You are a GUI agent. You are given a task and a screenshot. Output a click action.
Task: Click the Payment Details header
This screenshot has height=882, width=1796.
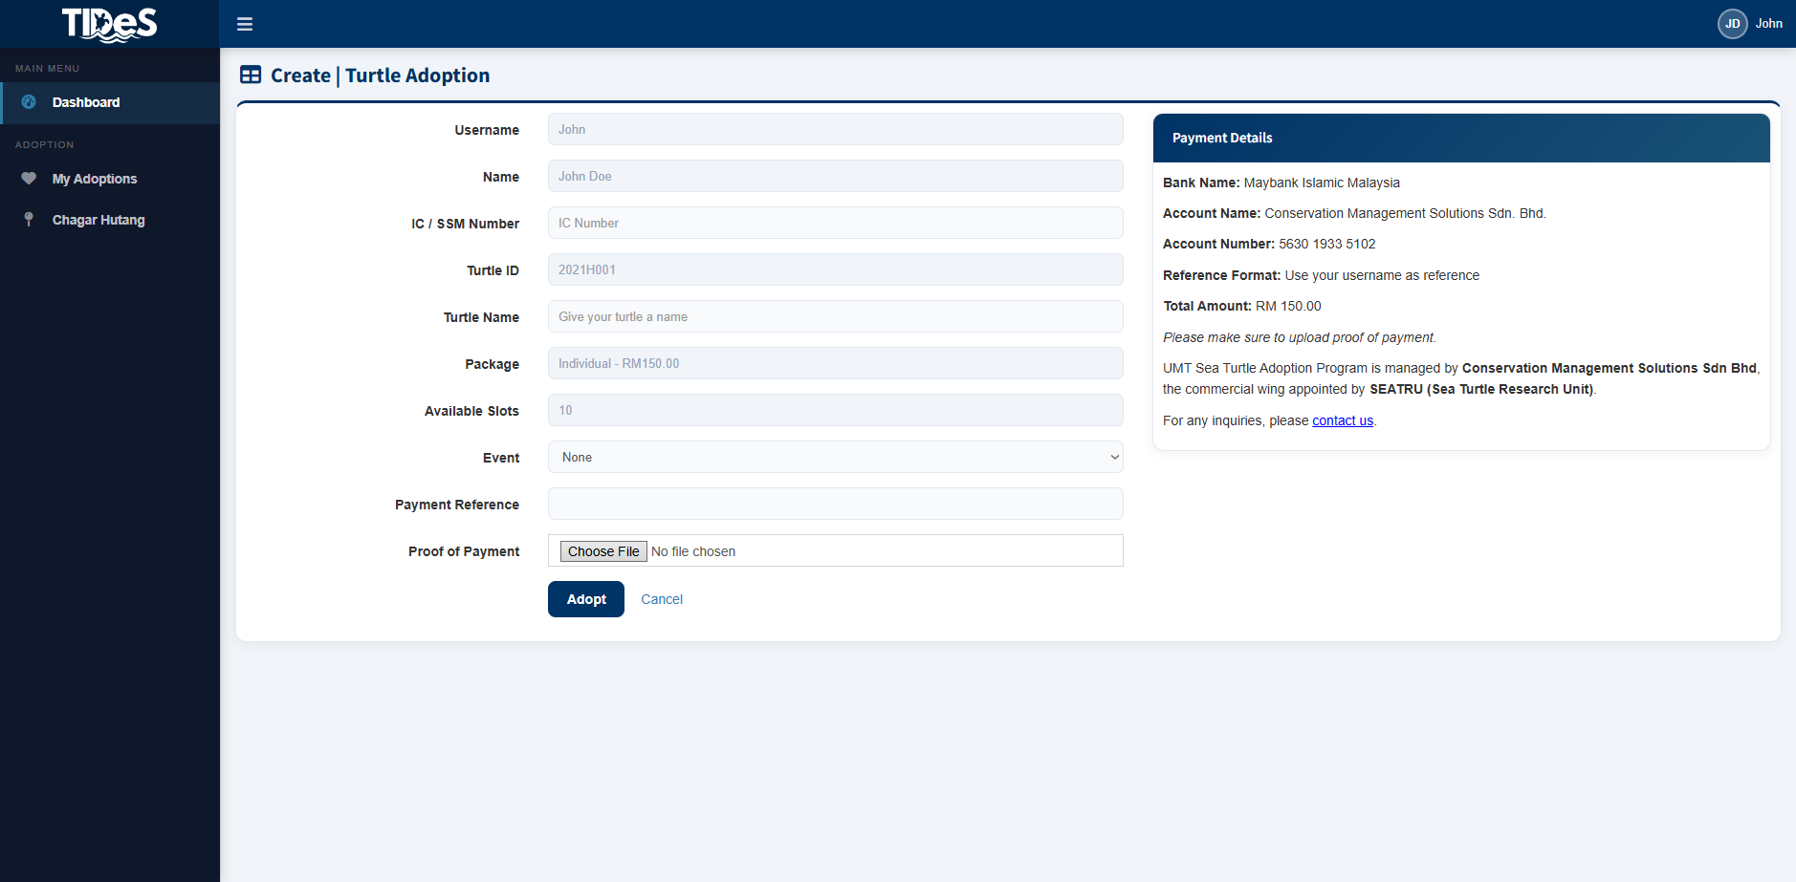pyautogui.click(x=1461, y=138)
